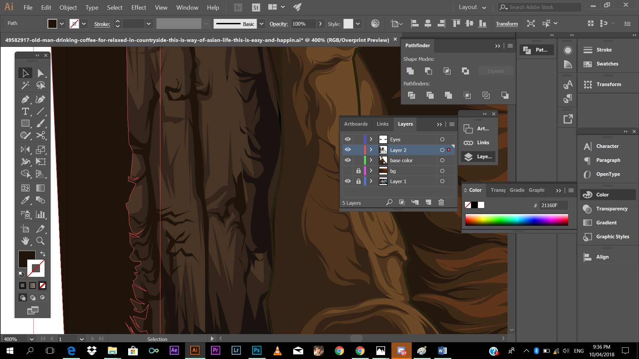Select the Type tool
This screenshot has width=639, height=359.
[x=25, y=111]
